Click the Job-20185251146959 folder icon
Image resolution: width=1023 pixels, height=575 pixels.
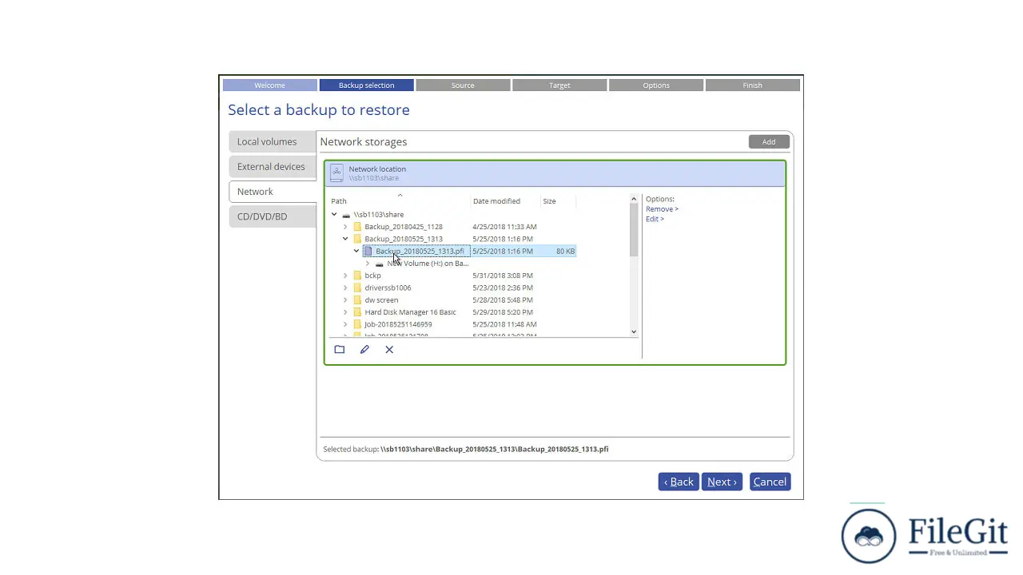357,324
